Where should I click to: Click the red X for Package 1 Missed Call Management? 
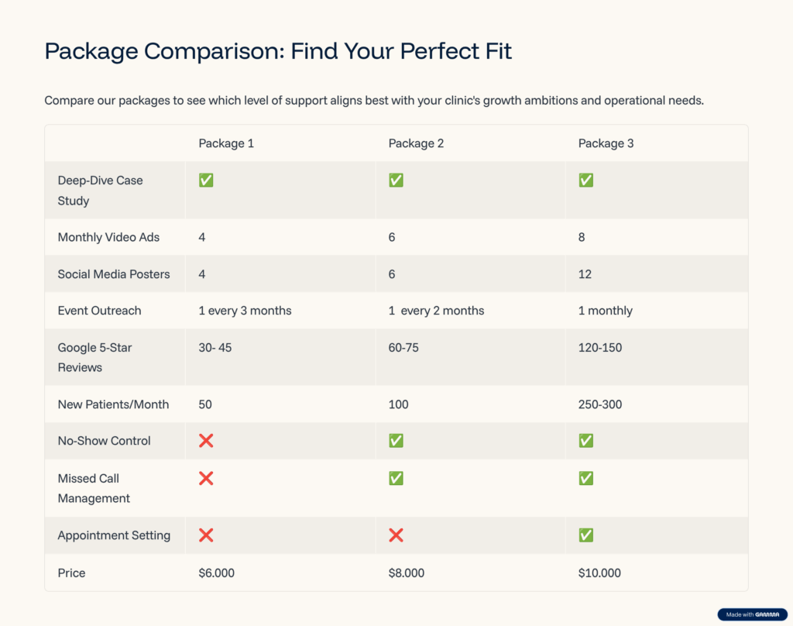(206, 478)
